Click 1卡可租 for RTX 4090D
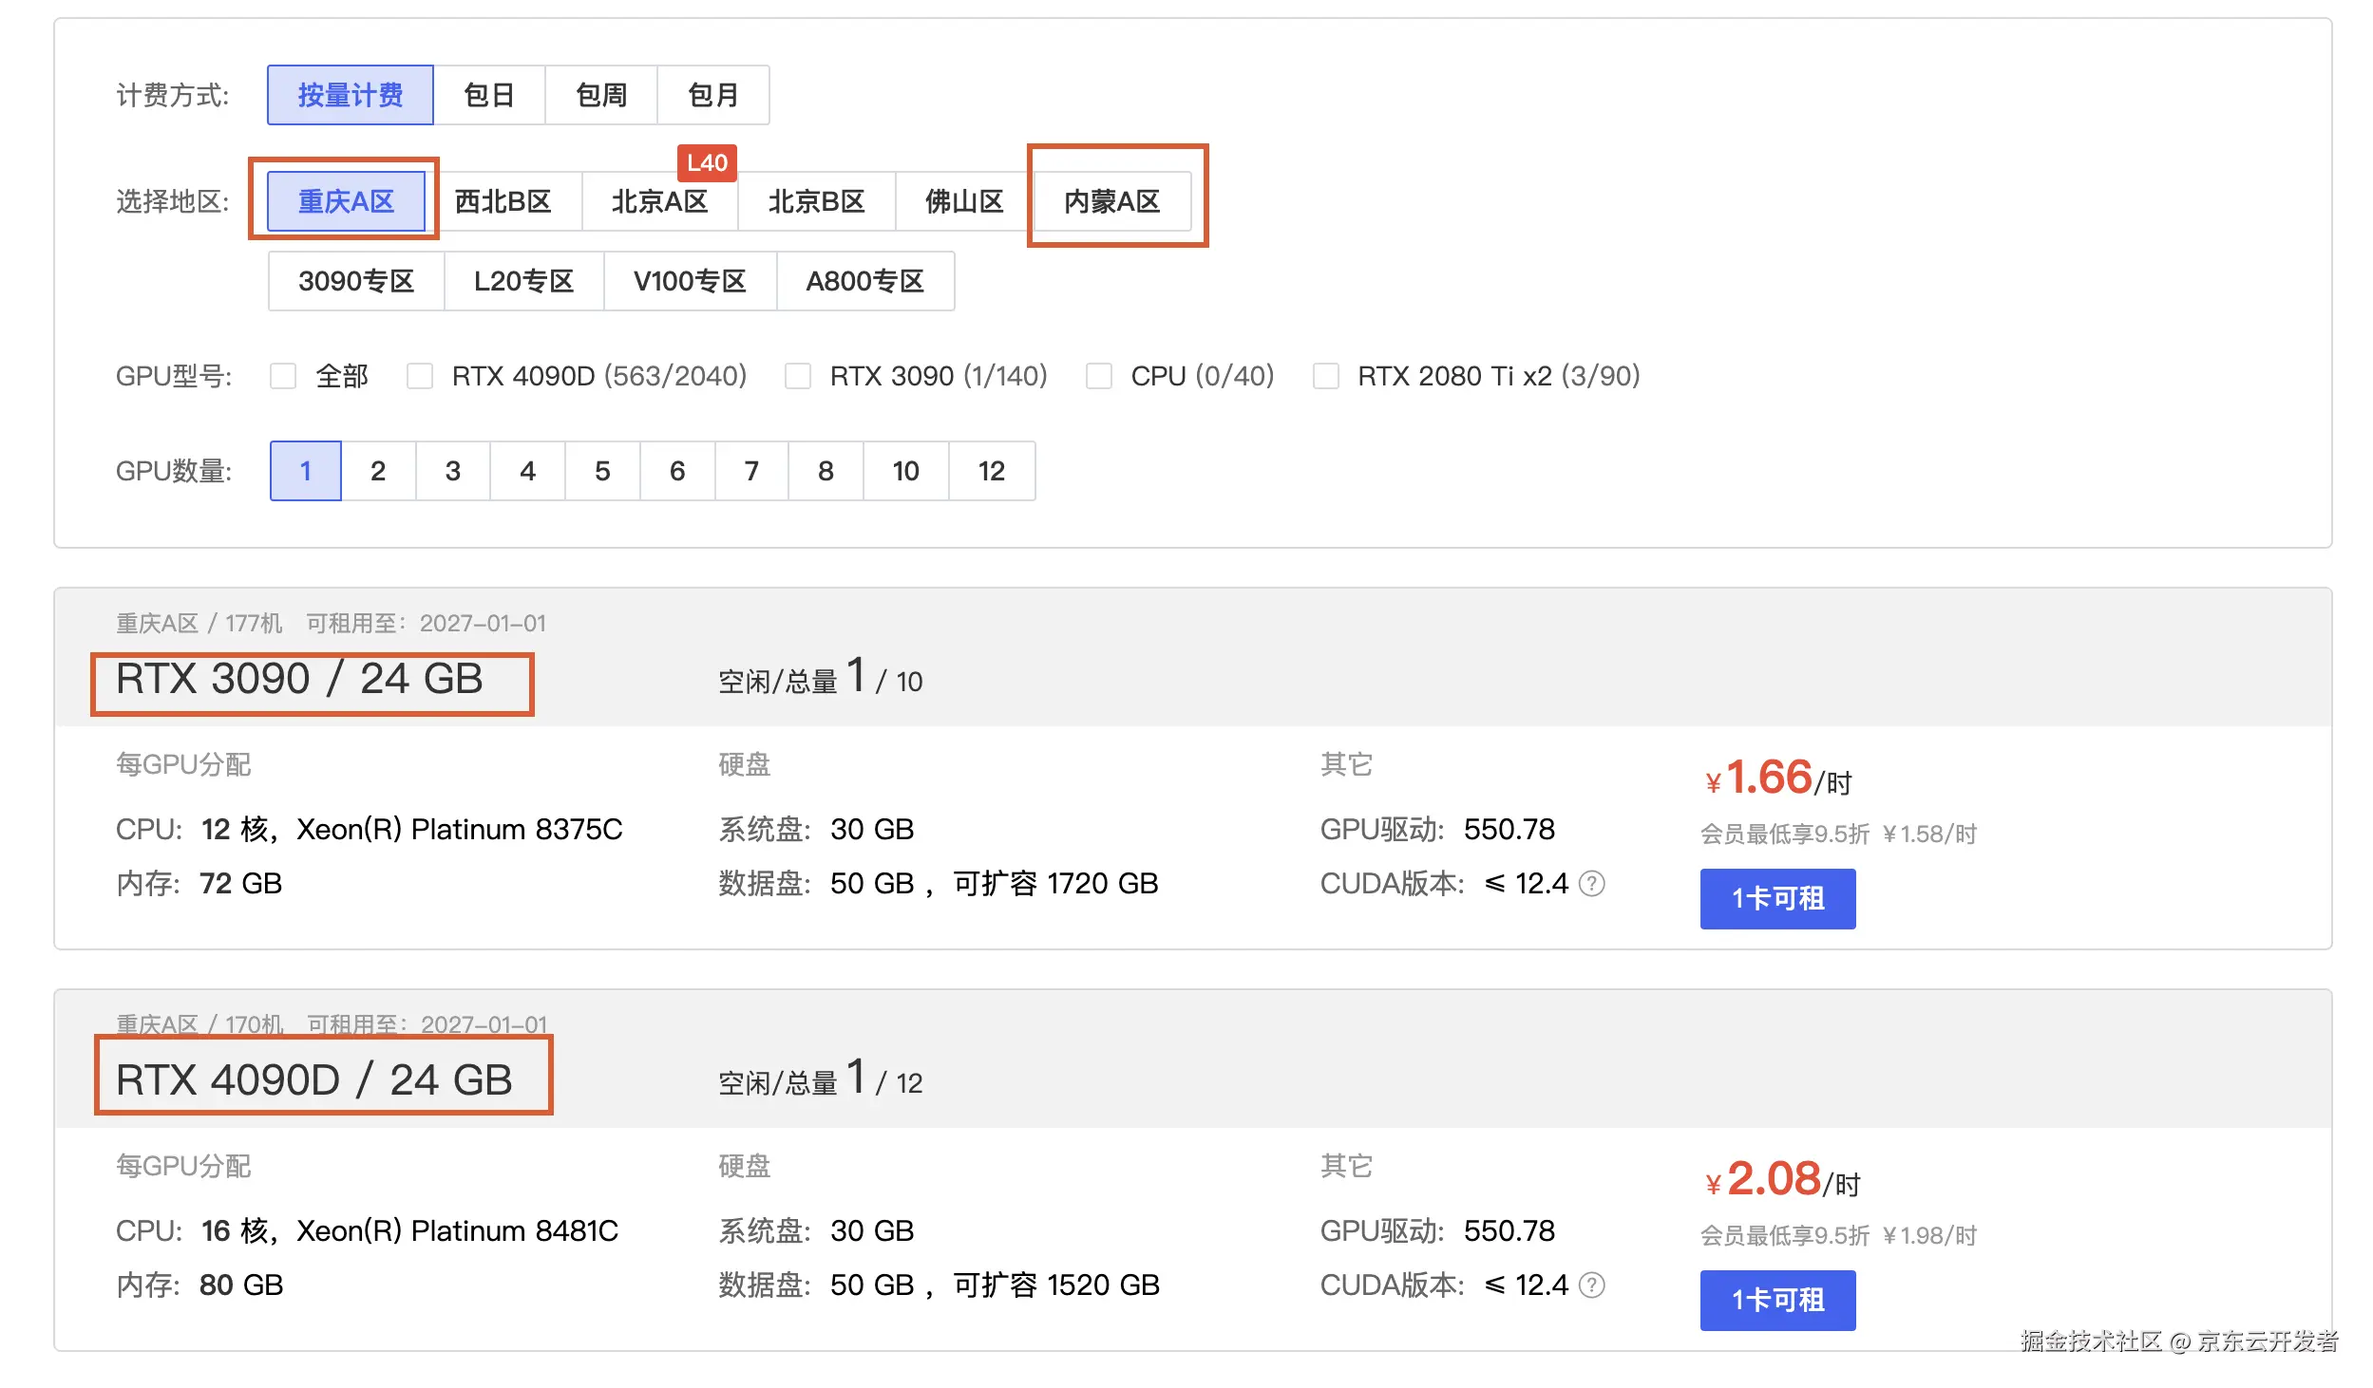 (1776, 1300)
